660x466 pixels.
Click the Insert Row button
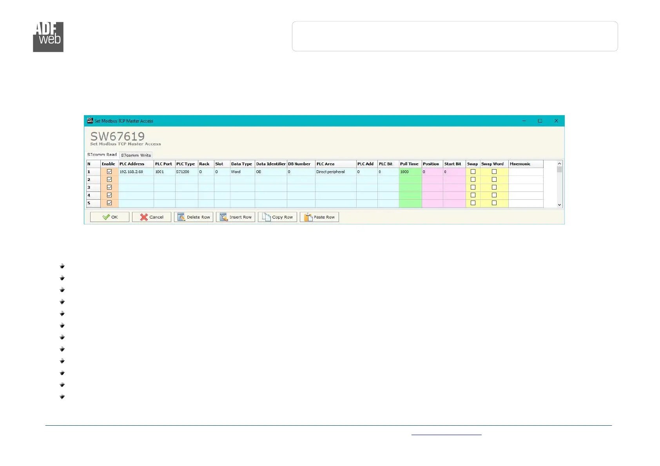tap(236, 217)
